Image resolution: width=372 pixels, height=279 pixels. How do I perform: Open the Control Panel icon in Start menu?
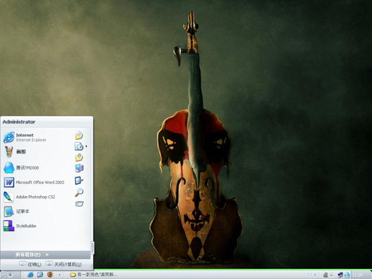[x=79, y=180]
